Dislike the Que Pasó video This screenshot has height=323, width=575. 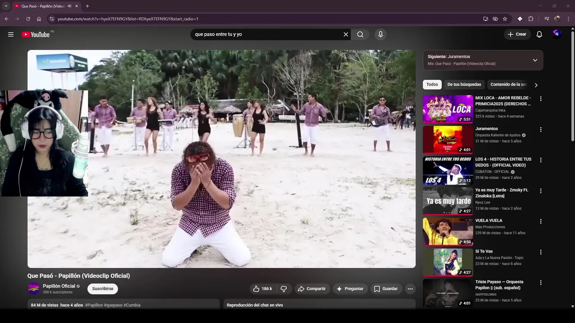(x=283, y=289)
